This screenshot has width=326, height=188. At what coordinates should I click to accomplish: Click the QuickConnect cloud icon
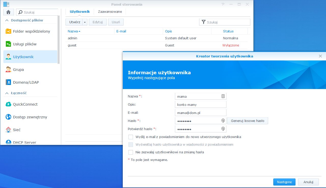click(8, 104)
